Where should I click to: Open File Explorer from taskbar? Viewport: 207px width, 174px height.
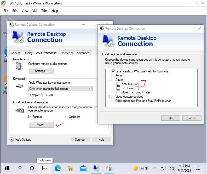(x=70, y=168)
